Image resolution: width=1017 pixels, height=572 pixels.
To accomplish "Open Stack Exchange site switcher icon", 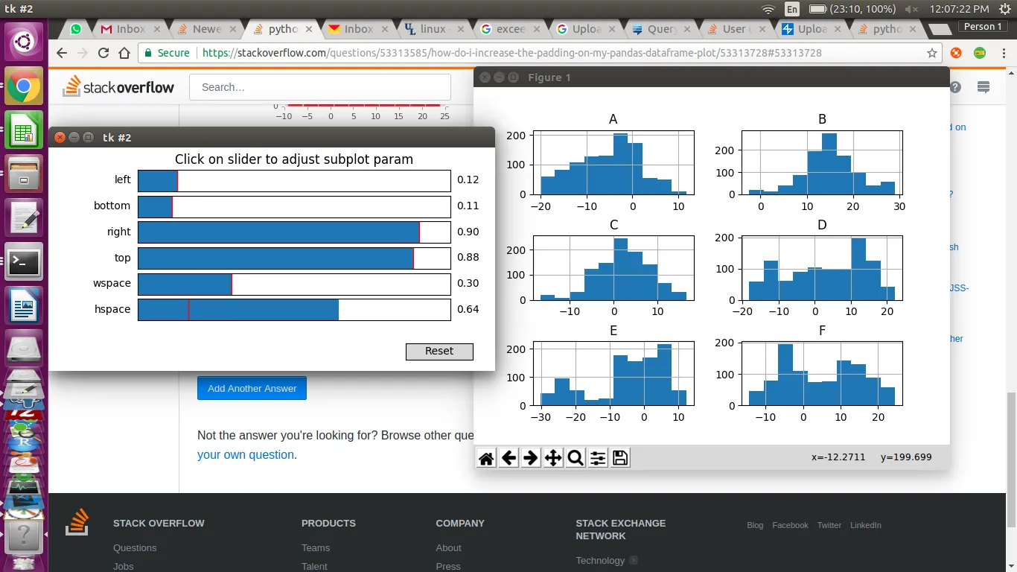I will [983, 87].
